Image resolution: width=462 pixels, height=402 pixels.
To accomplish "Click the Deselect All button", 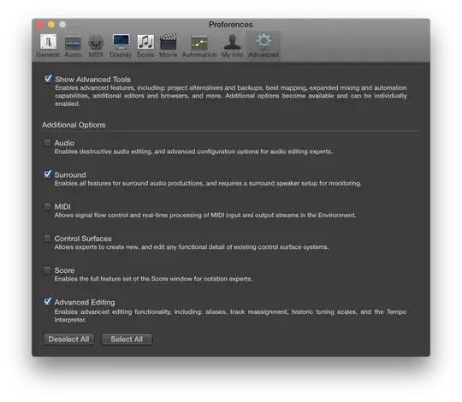I will 68,340.
